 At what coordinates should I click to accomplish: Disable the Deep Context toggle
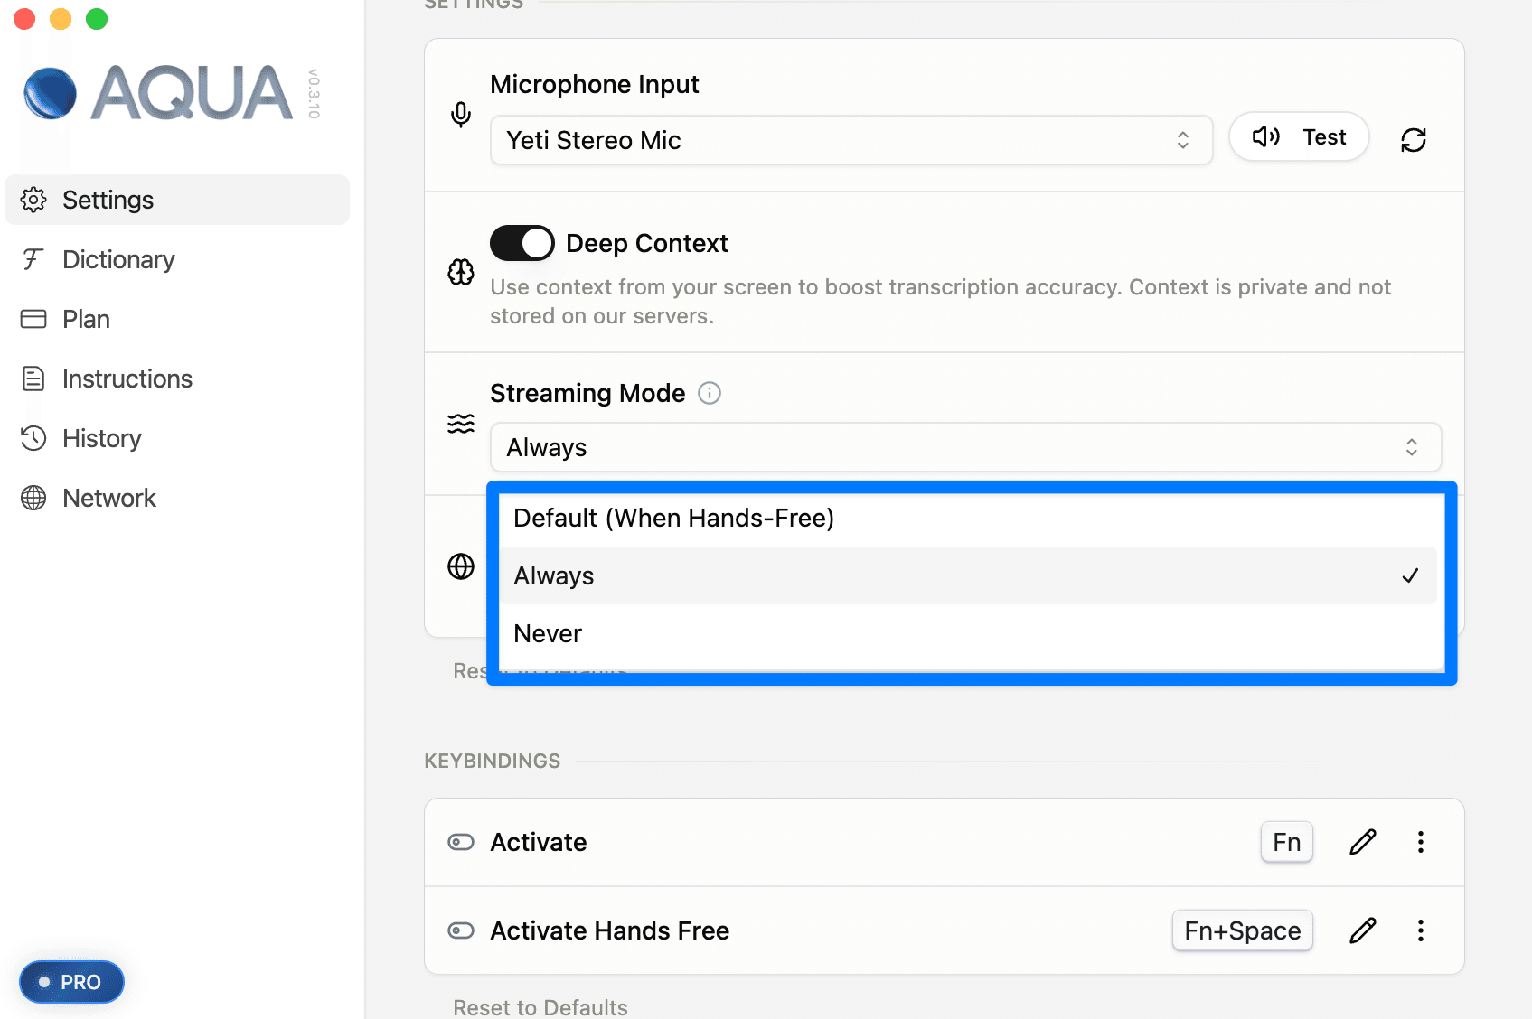[522, 243]
